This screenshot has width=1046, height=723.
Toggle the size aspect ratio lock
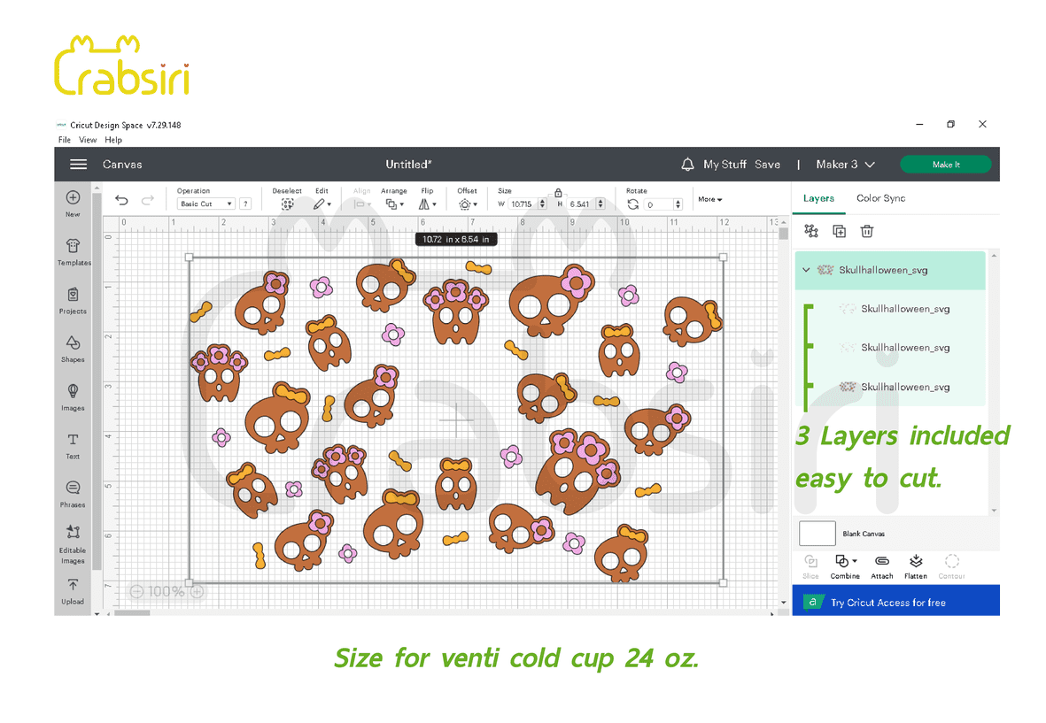(558, 192)
